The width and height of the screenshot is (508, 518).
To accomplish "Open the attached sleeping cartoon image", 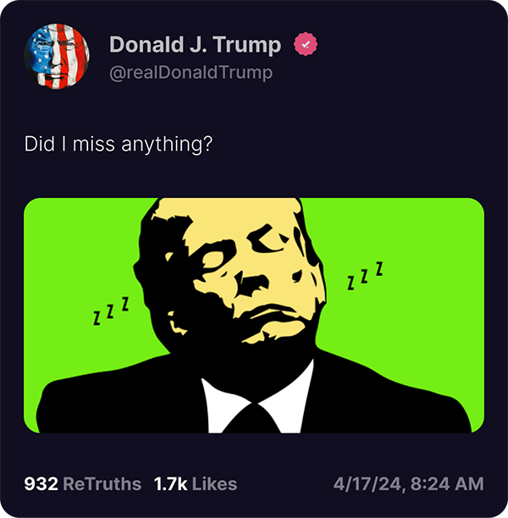I will pos(254,315).
